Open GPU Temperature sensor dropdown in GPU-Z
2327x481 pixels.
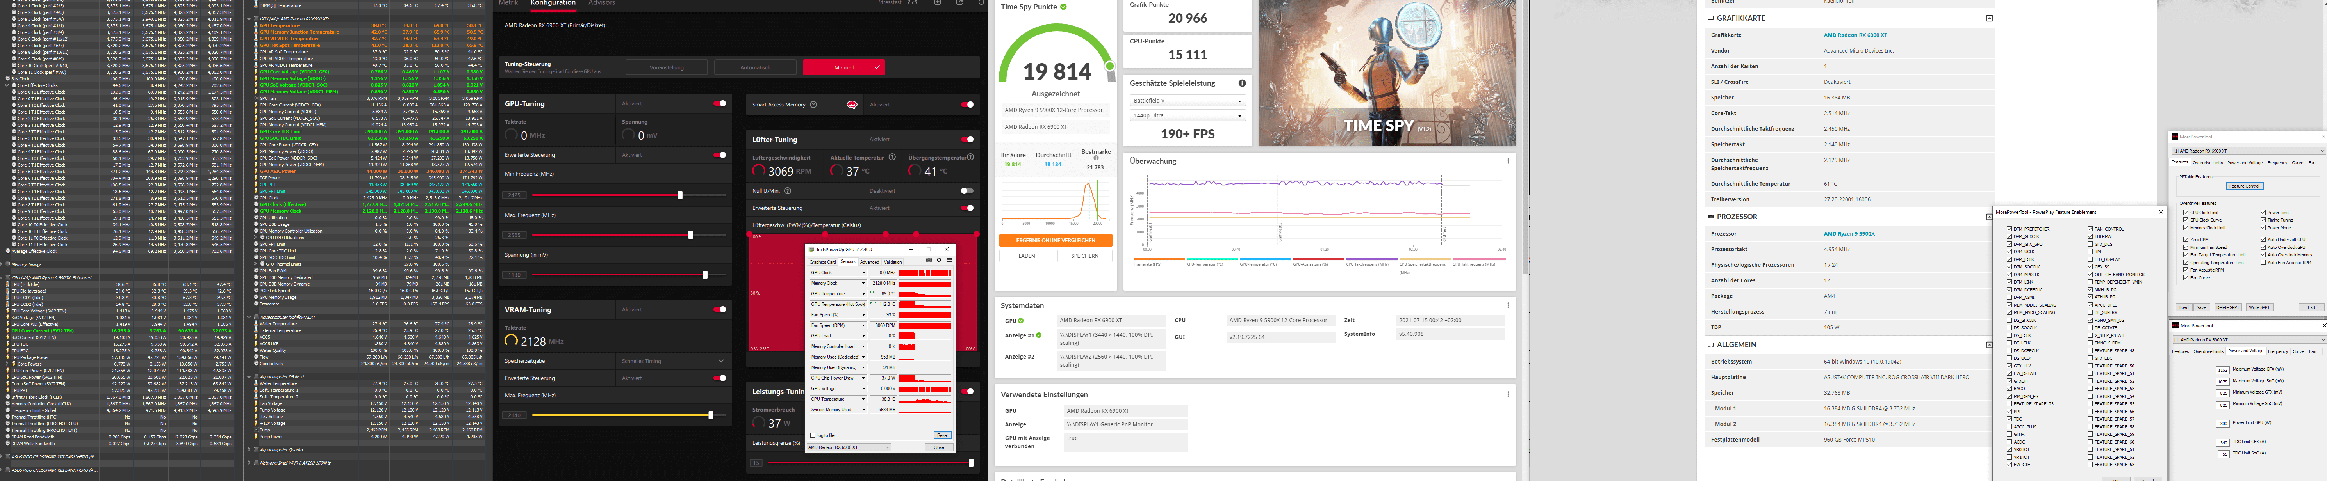coord(838,293)
